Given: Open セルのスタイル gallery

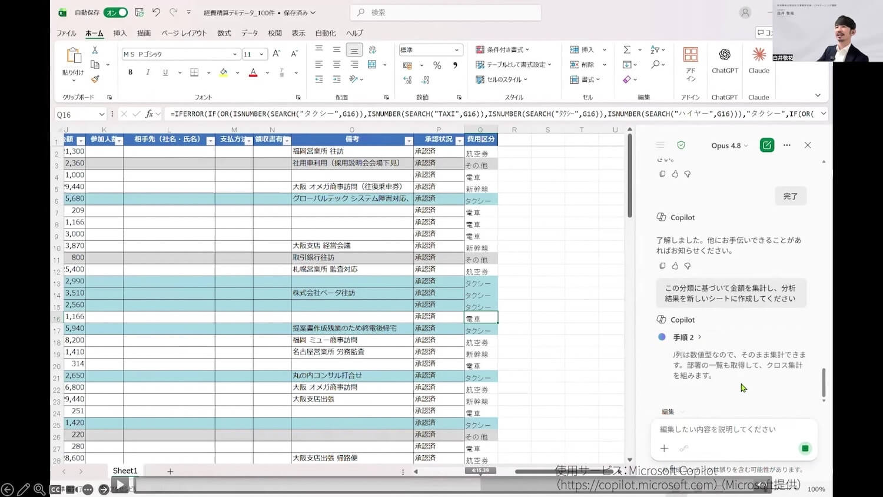Looking at the screenshot, I should (501, 79).
